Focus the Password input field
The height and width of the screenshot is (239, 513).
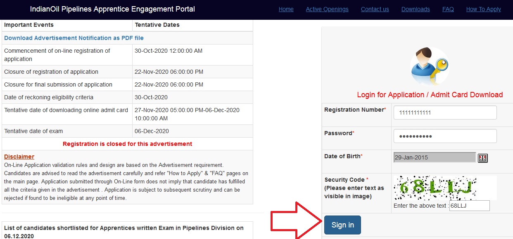(445, 136)
